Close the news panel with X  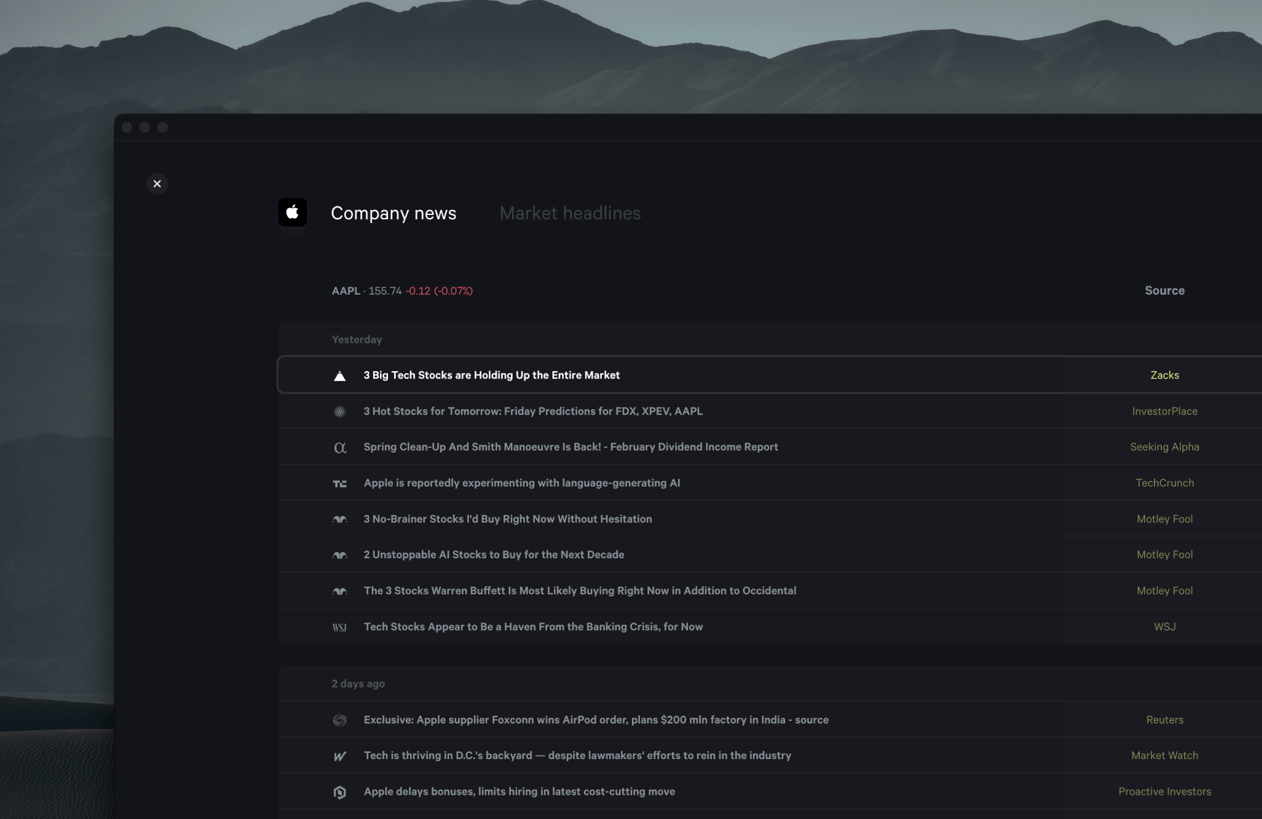point(157,184)
